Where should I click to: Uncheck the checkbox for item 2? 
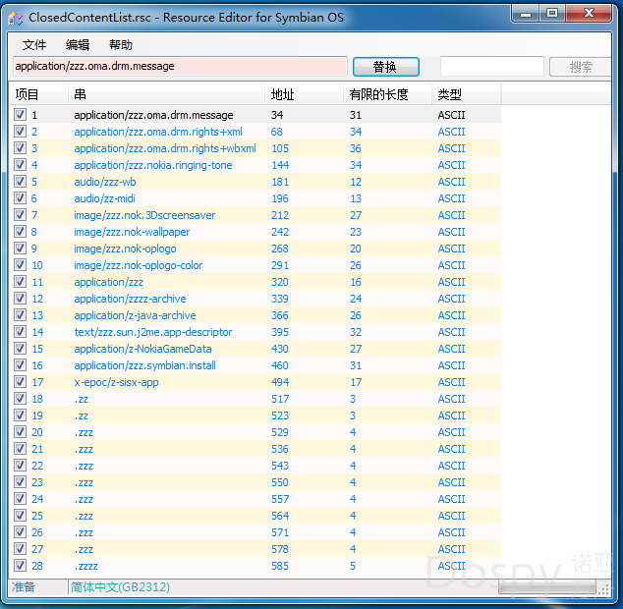tap(20, 132)
